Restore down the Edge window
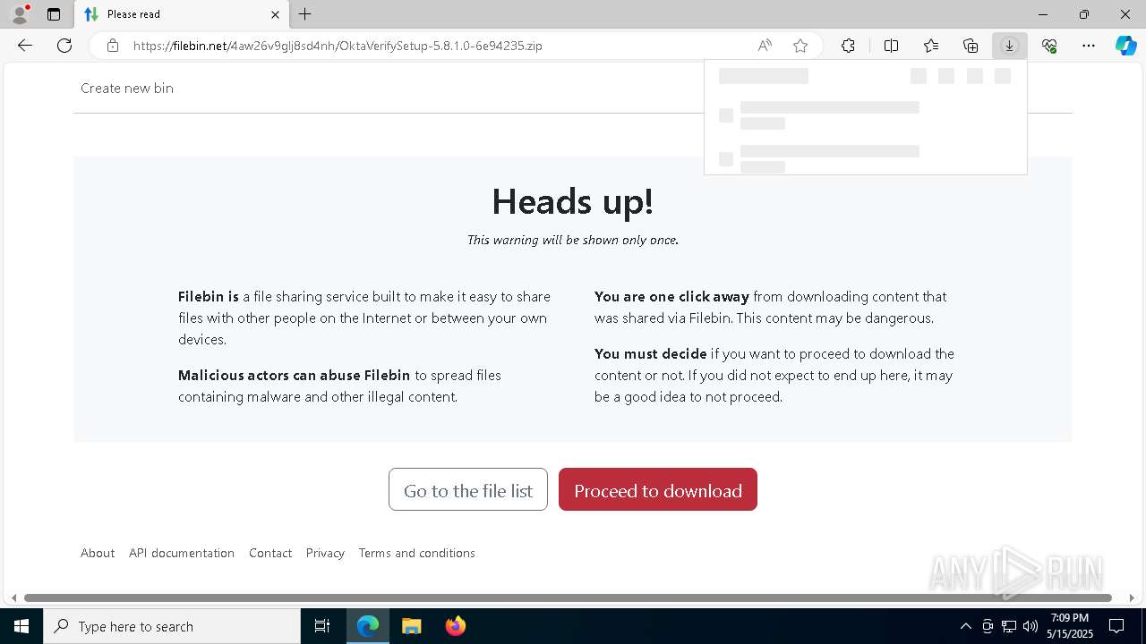 [x=1084, y=14]
